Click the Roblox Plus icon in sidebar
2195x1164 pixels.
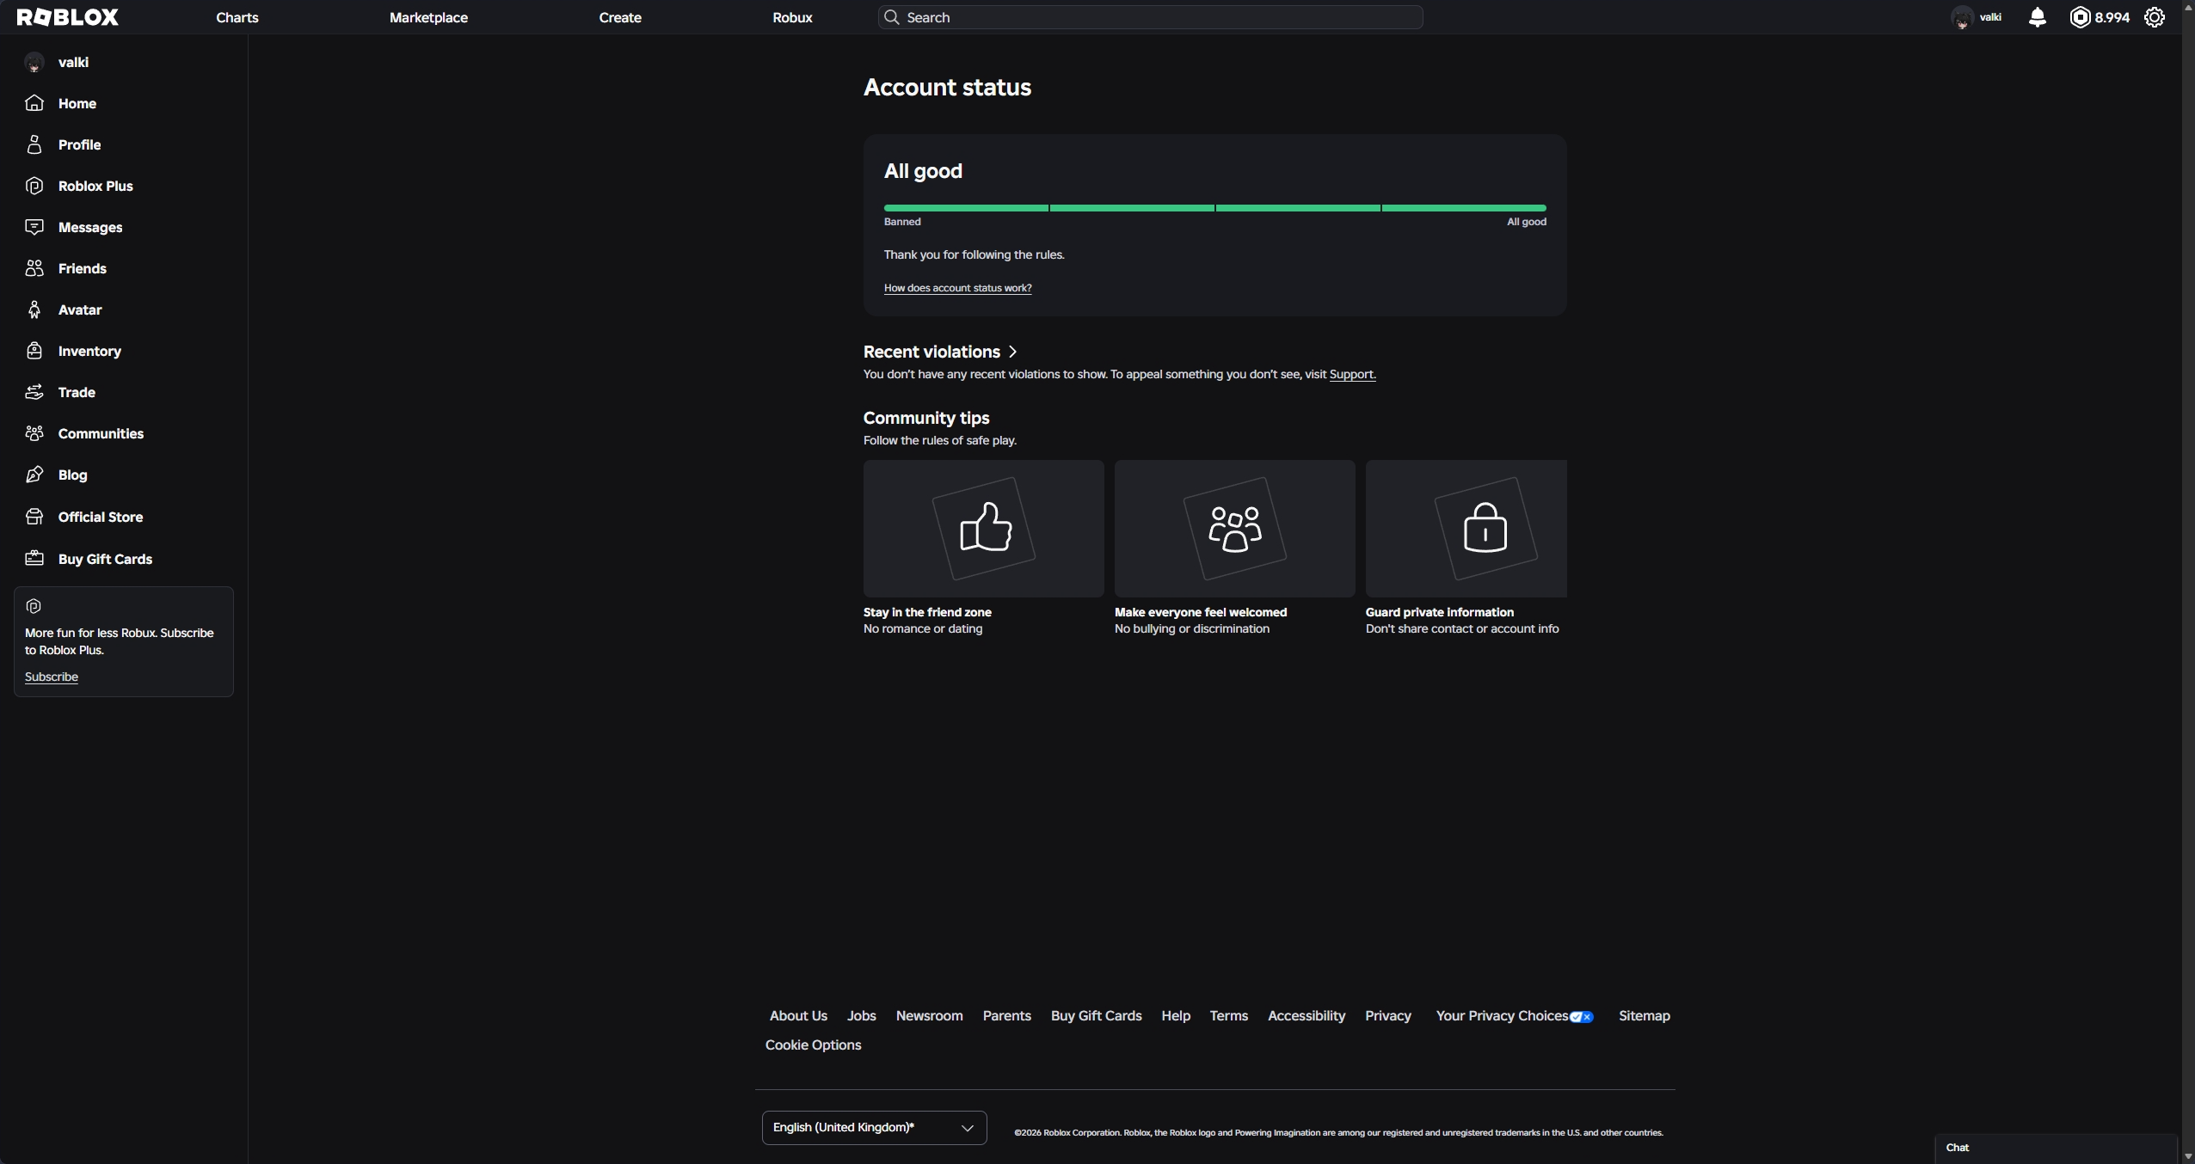(34, 186)
